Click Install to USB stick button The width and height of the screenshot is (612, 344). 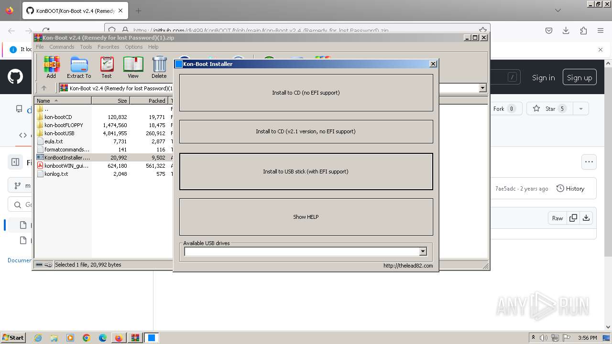[306, 172]
